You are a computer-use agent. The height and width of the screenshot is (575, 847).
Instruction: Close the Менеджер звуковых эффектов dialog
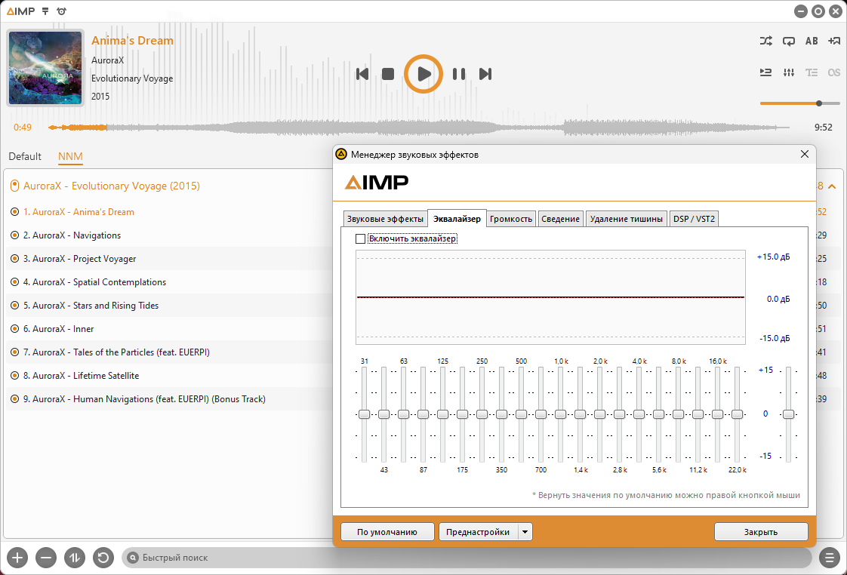tap(804, 155)
